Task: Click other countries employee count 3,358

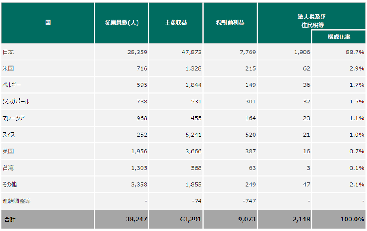Action: (139, 185)
